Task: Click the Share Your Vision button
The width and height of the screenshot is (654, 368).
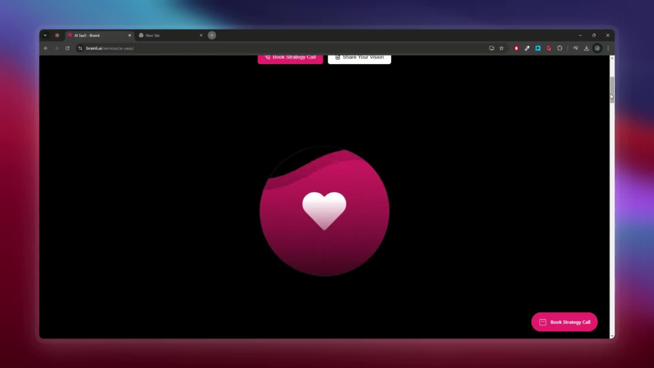Action: coord(360,59)
